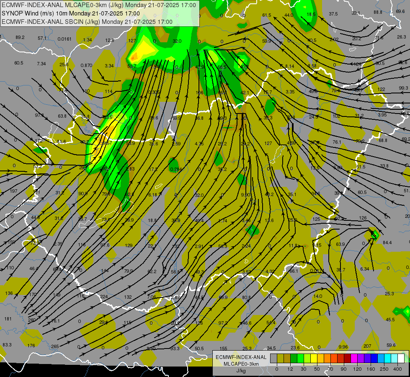This screenshot has width=410, height=377.
Task: Select the pure blue swatch in the legend
Action: tap(374, 358)
